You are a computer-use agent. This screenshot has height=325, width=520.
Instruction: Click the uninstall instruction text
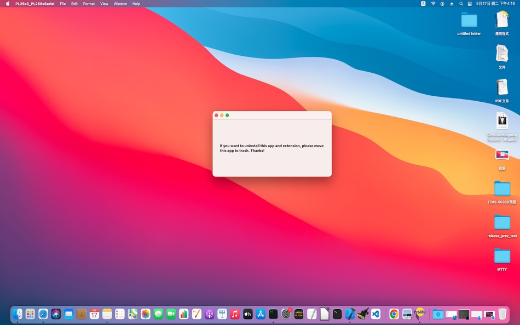tap(271, 148)
